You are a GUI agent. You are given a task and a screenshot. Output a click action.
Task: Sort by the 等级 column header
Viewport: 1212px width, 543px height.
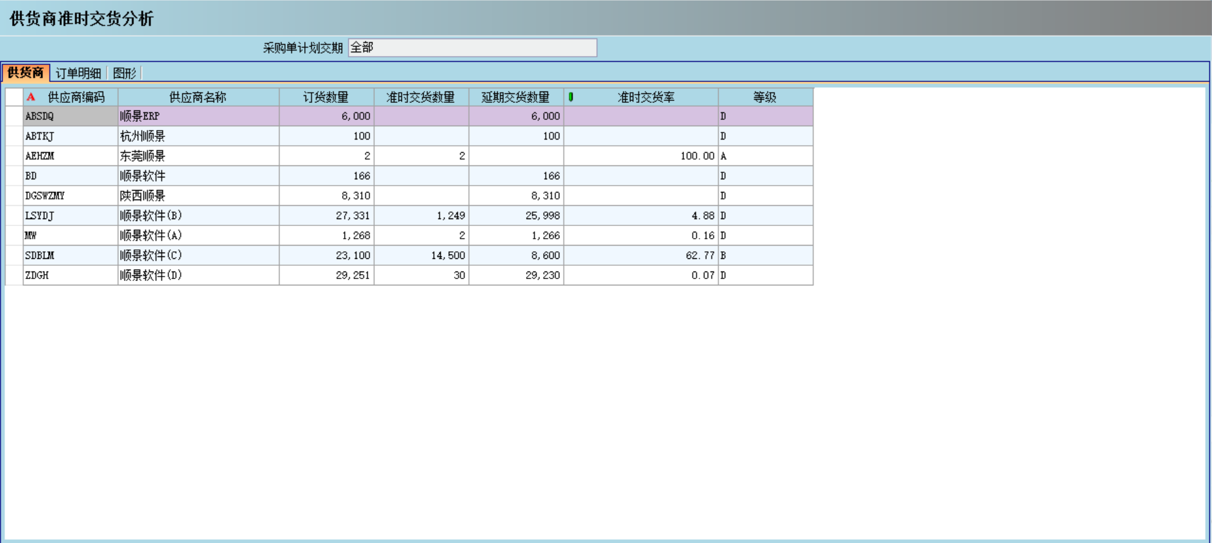765,97
